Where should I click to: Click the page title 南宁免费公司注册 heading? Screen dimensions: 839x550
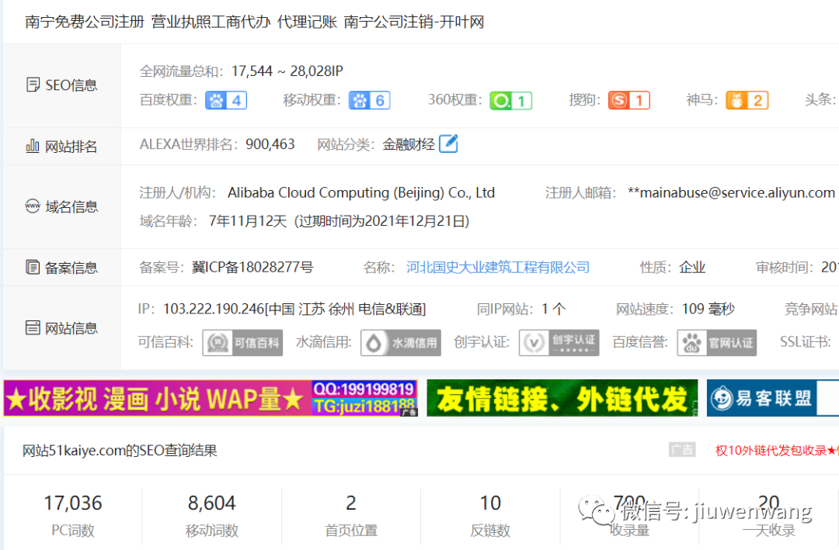(255, 22)
